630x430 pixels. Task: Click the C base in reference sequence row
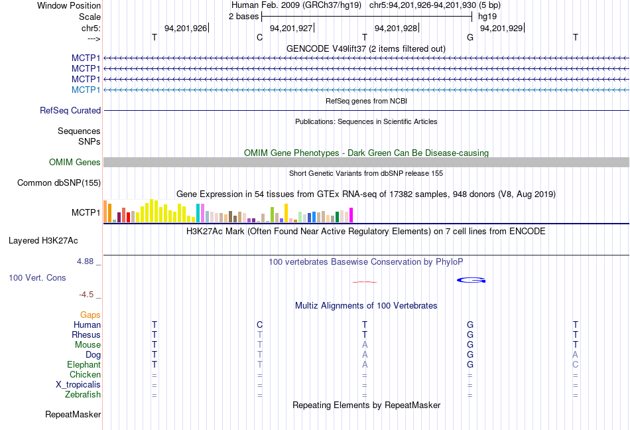259,37
